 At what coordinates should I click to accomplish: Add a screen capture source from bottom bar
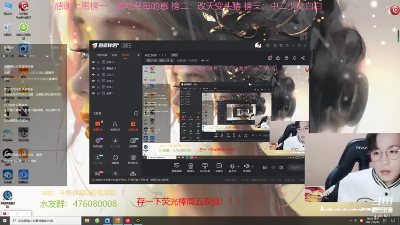(176, 168)
